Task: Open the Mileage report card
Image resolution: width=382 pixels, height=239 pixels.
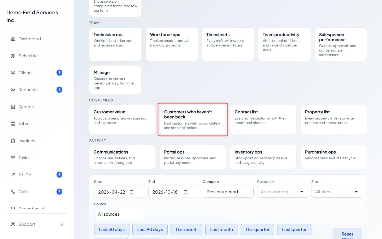Action: (115, 80)
